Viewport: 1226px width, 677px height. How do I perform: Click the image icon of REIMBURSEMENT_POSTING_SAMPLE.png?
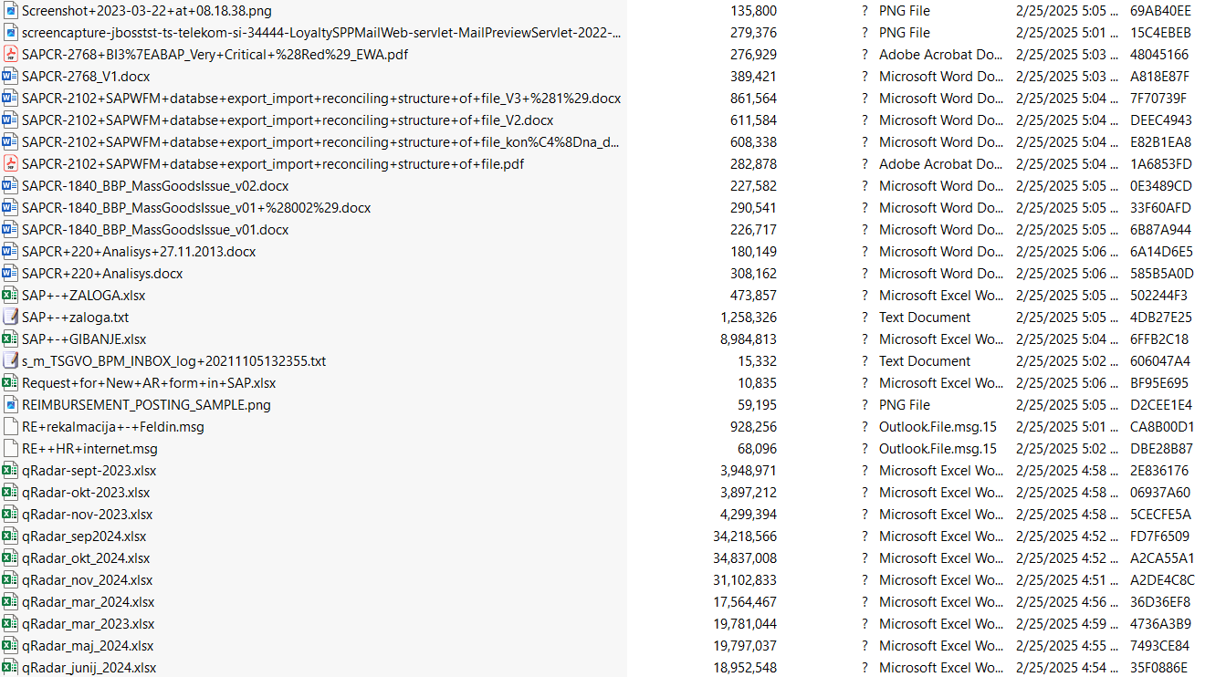[x=10, y=405]
